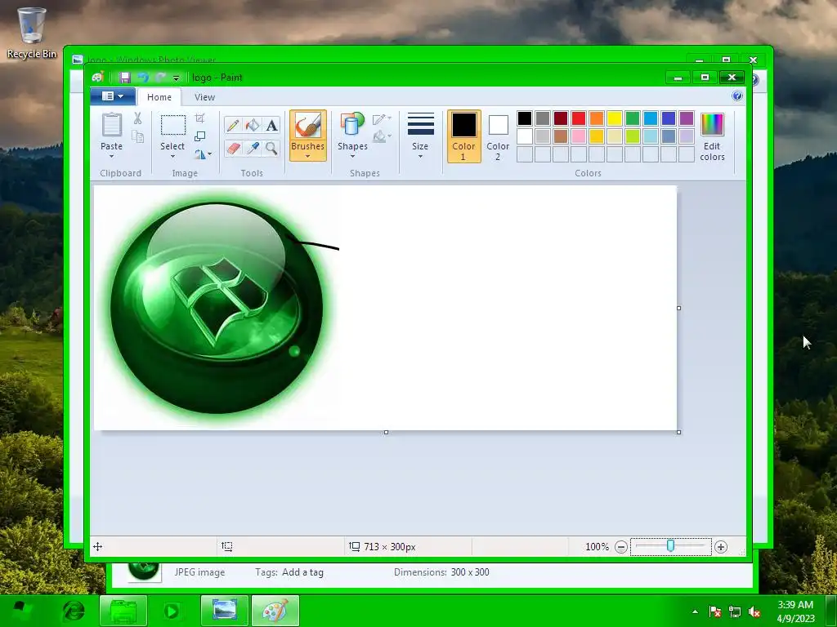
Task: Pick the purple color swatch
Action: click(687, 118)
